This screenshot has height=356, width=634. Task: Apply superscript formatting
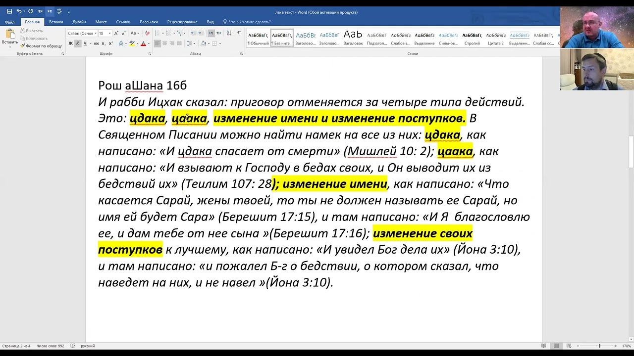pyautogui.click(x=110, y=44)
